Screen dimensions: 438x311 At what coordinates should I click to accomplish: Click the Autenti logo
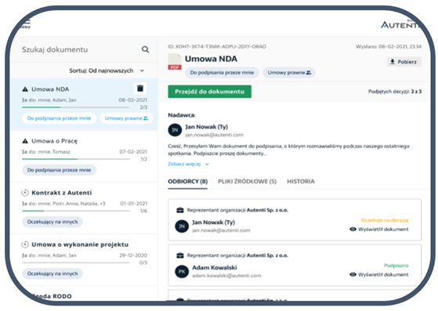pos(400,24)
